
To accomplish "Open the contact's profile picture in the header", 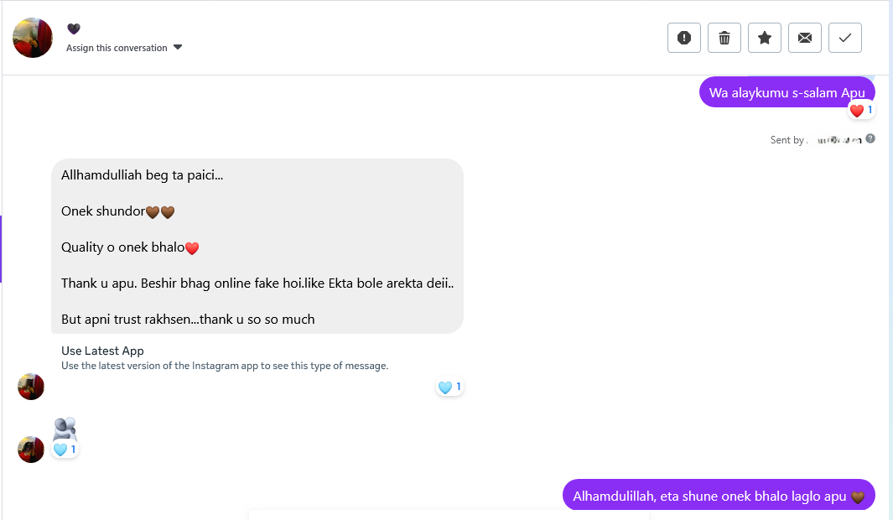I will [x=32, y=37].
